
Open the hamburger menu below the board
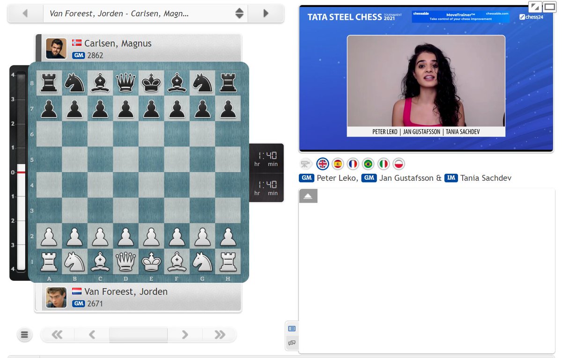tap(25, 335)
